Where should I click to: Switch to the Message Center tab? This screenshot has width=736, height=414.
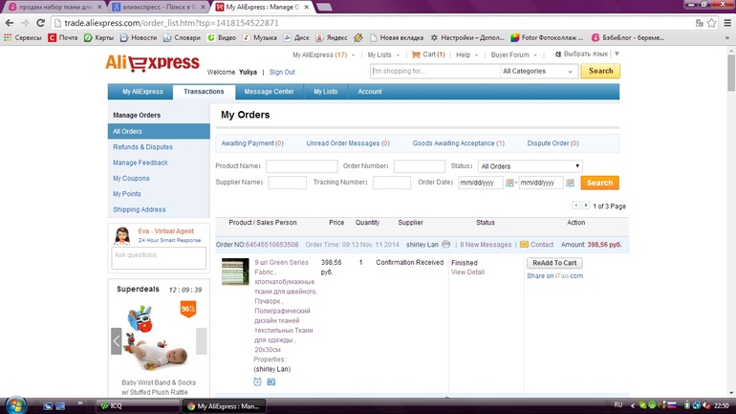point(269,92)
